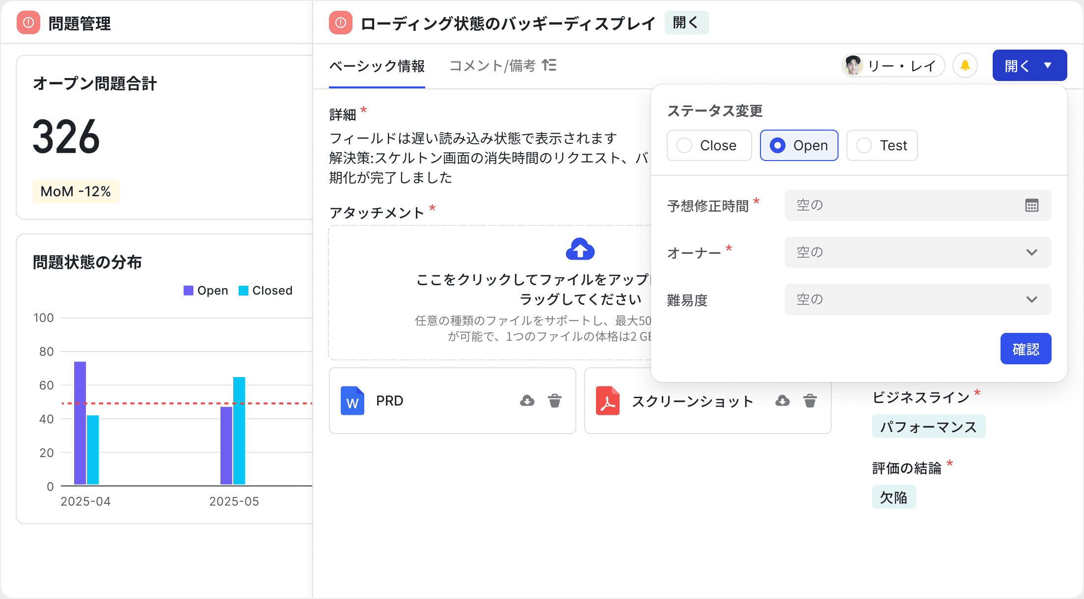Click the notification bell icon
The width and height of the screenshot is (1084, 599).
965,65
